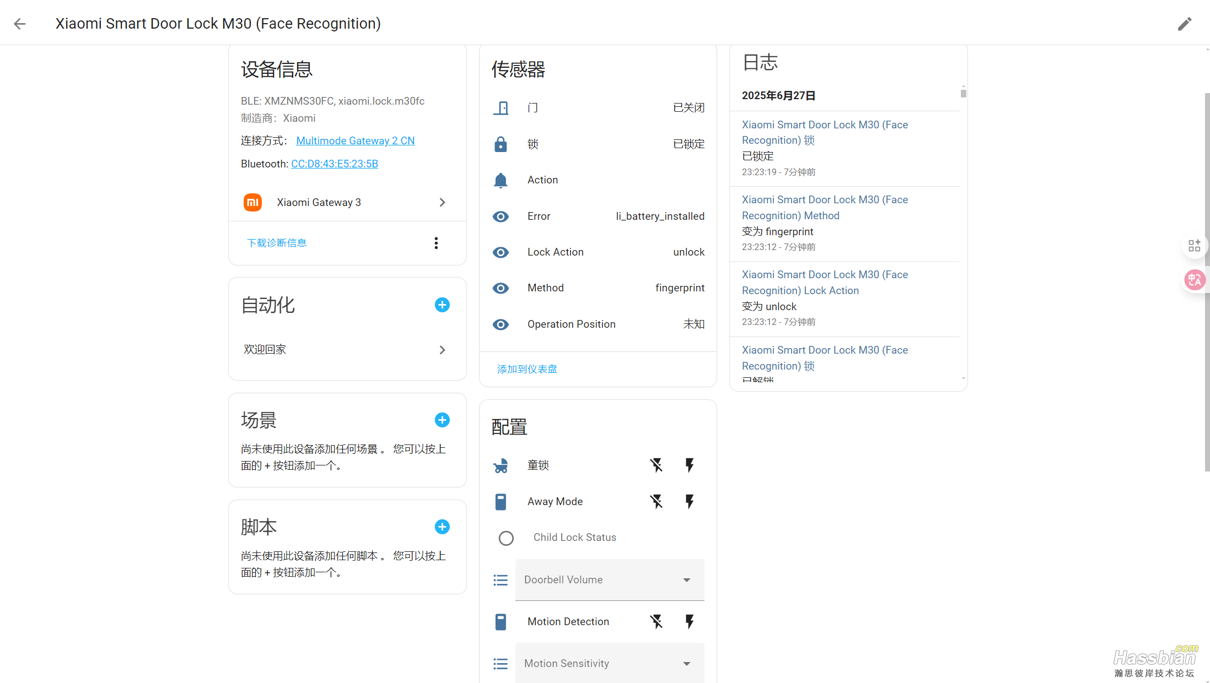Click the page vertical scrollbar
Screen dimensions: 1210x683
coord(1207,282)
